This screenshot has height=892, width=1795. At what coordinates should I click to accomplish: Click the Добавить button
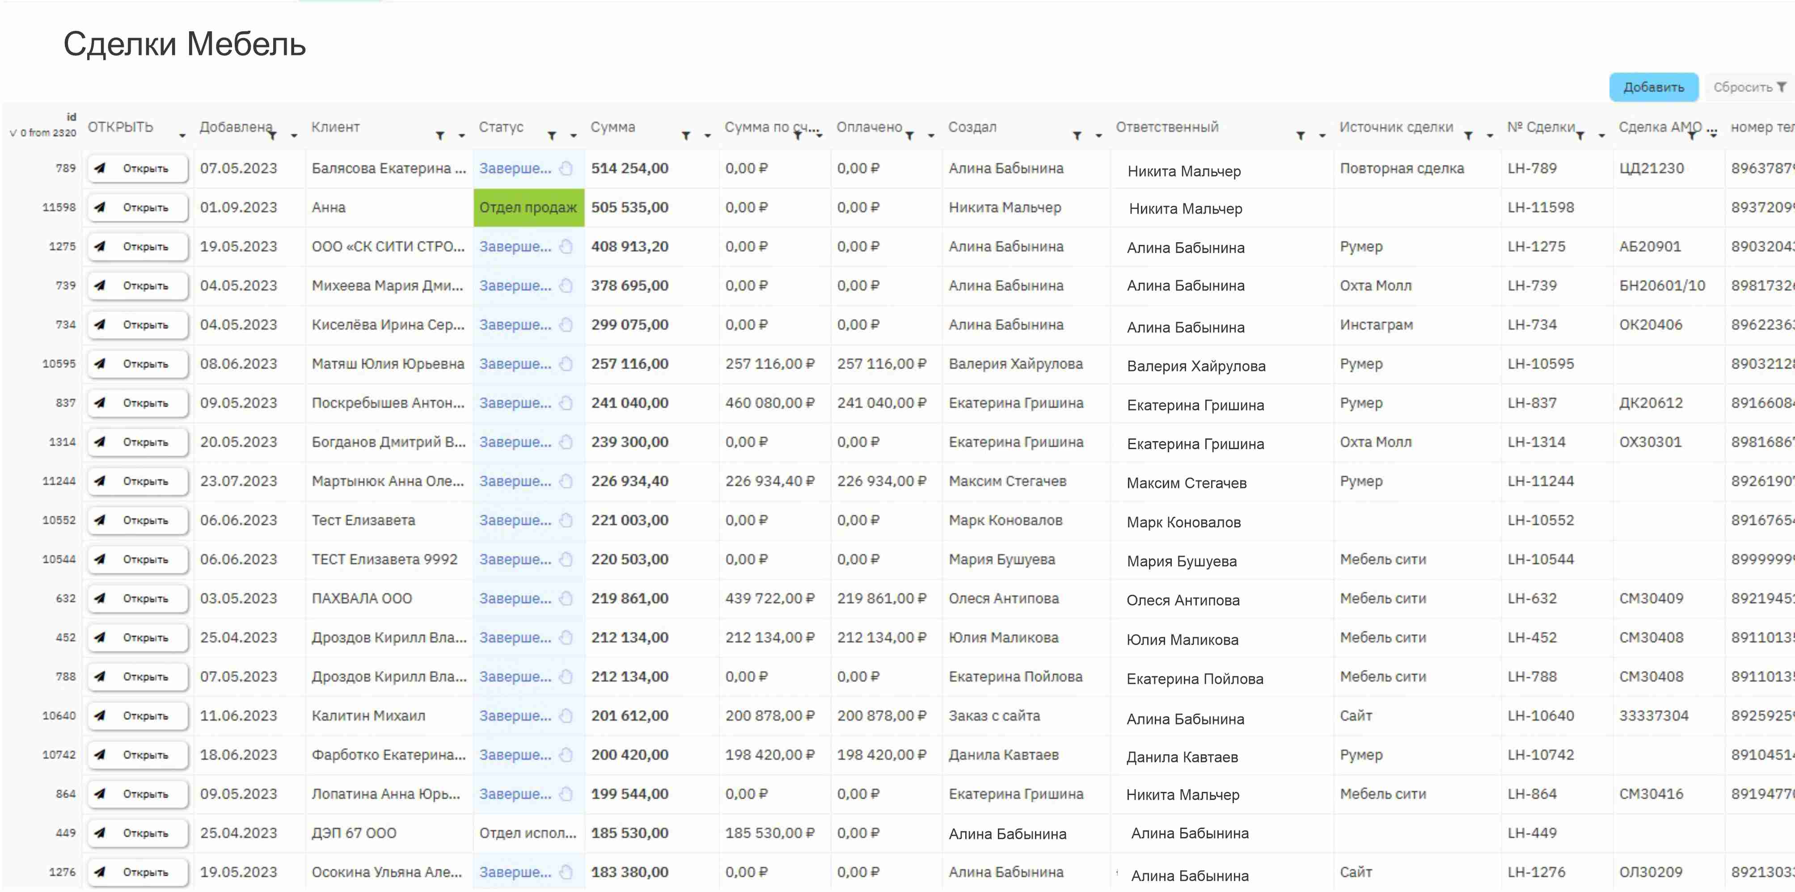[1653, 87]
